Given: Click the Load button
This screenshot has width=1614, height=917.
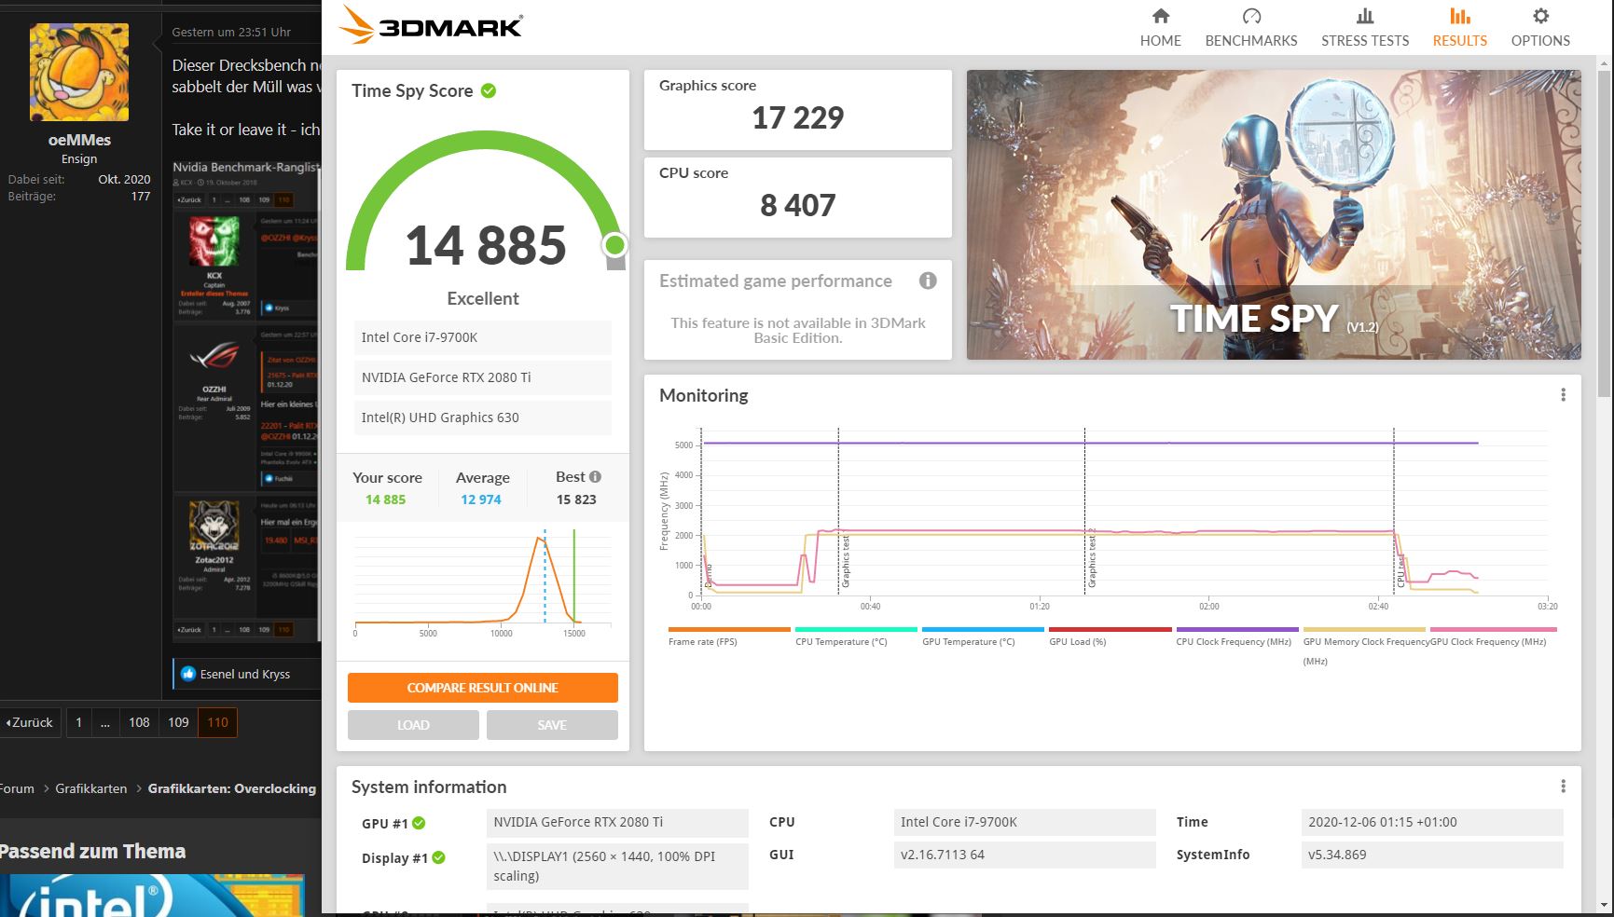Looking at the screenshot, I should pos(413,725).
